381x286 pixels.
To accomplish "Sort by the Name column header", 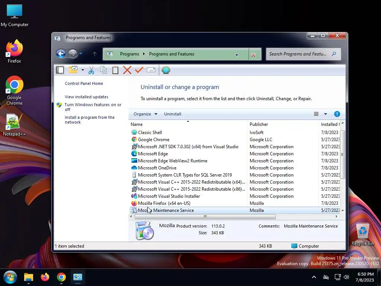I will pos(188,124).
